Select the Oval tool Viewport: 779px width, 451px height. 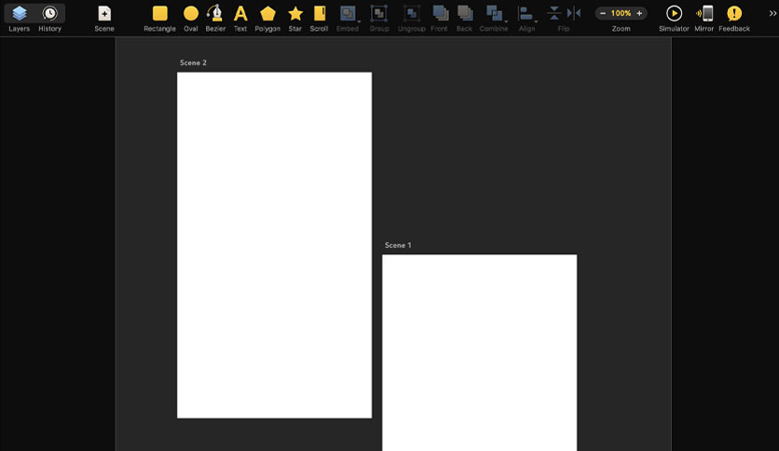tap(191, 19)
